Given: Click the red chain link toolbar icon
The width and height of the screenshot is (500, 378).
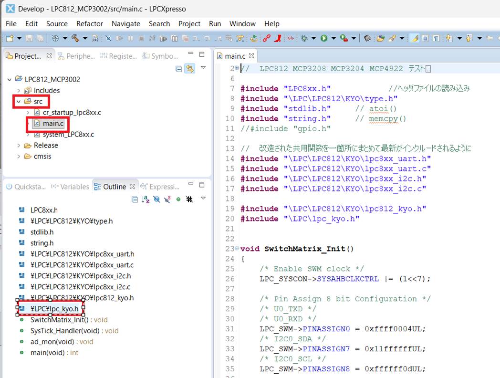Looking at the screenshot, I should (x=267, y=38).
